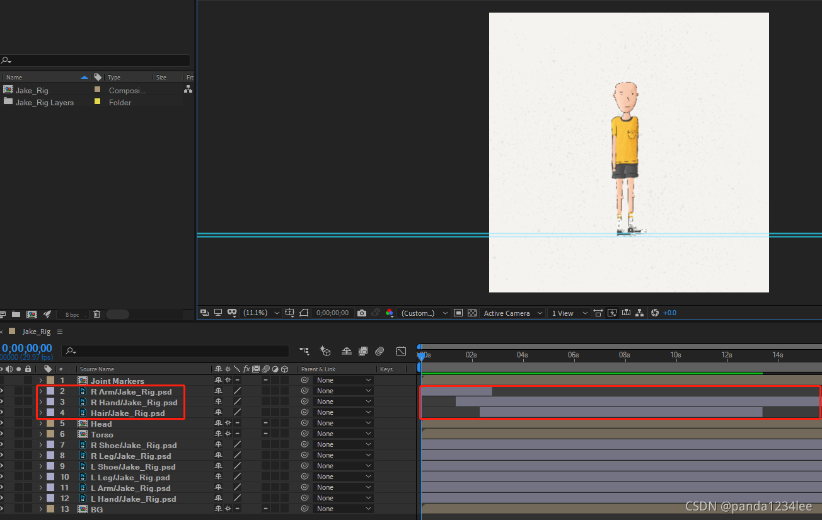
Task: Toggle the draft 3D icon in timeline
Action: [x=325, y=351]
